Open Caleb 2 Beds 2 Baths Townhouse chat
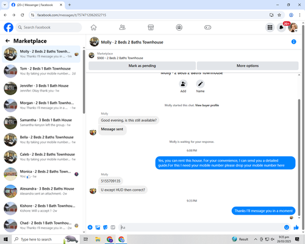Screen dimensions: 305x244 [x=41, y=157]
